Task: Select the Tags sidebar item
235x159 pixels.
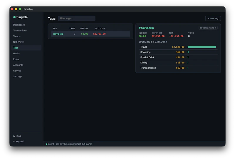Action: [26, 48]
